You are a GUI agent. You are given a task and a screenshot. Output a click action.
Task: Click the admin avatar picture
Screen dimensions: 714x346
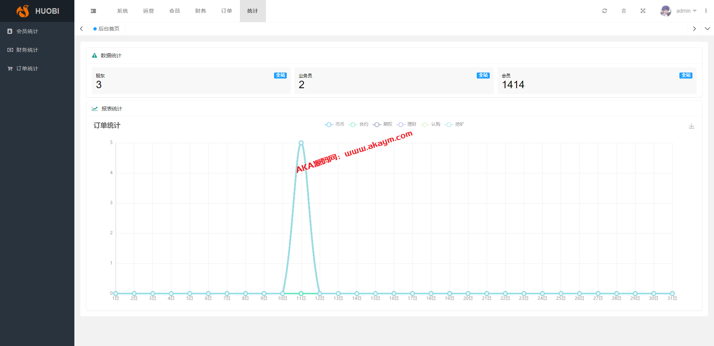(x=665, y=11)
